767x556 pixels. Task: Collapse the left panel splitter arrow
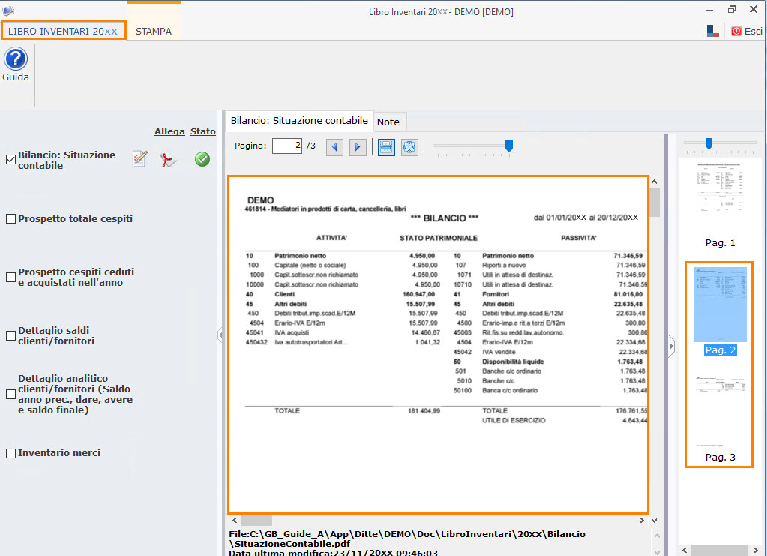point(220,335)
